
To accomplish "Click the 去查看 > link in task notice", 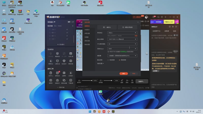I will pos(156,71).
